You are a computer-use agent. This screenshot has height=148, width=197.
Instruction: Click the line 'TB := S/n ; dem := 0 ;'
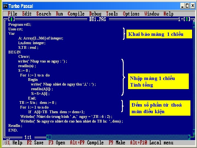tap(38, 103)
